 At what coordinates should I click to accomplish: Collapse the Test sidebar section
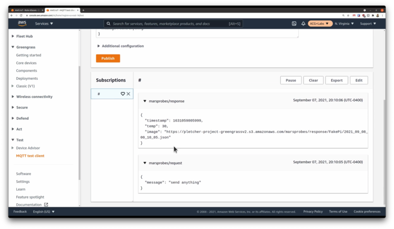tap(13, 140)
